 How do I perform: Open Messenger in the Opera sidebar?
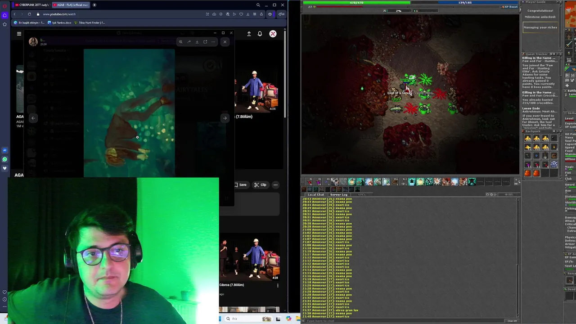click(4, 150)
